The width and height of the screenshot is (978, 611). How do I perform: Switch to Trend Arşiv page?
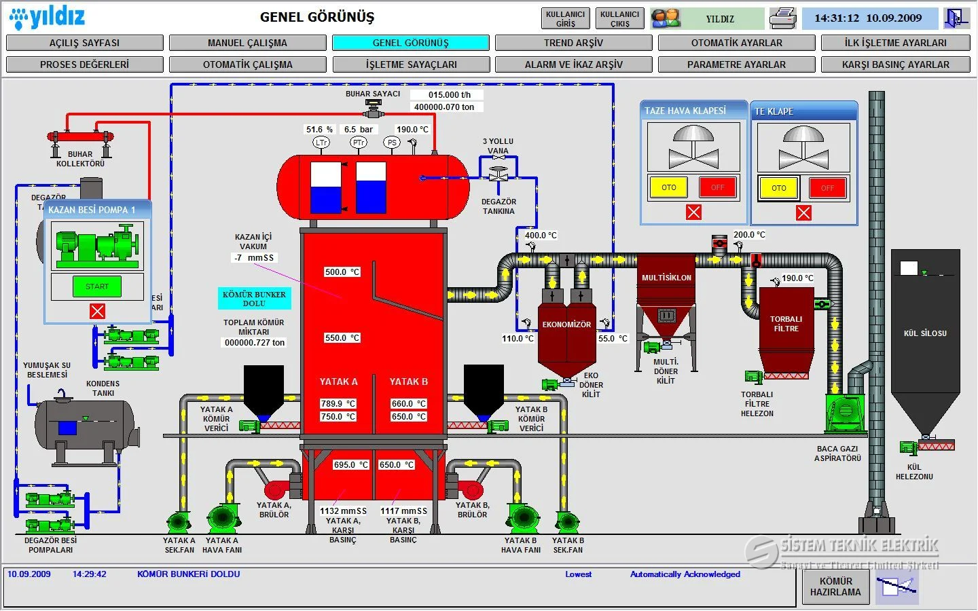tap(573, 43)
